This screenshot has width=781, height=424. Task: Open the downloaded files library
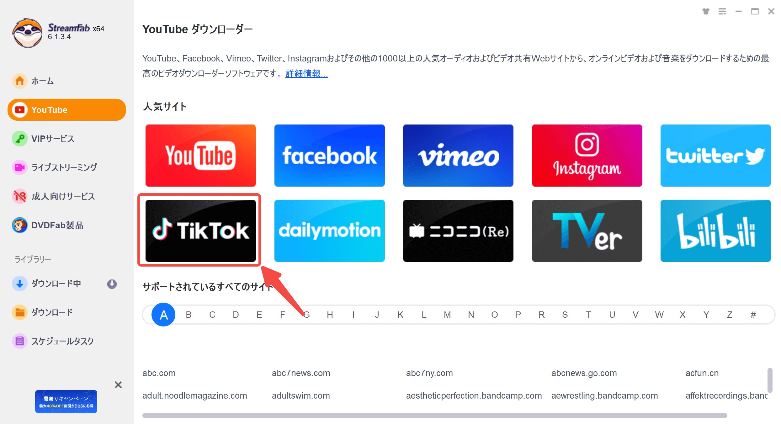[x=66, y=312]
